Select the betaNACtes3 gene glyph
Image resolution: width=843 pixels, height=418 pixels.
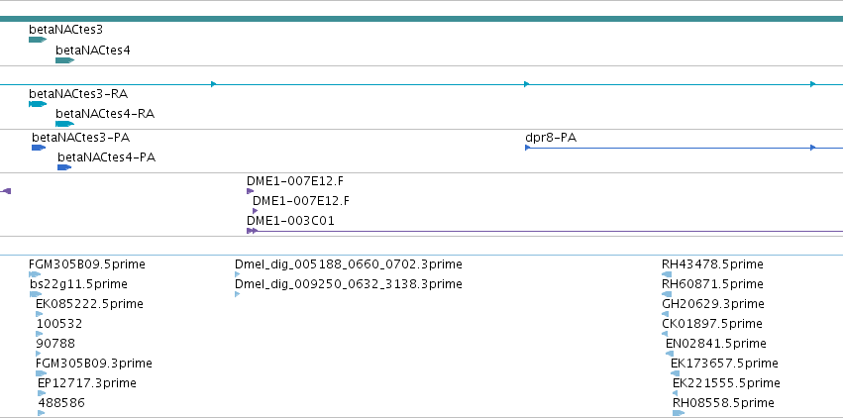38,40
